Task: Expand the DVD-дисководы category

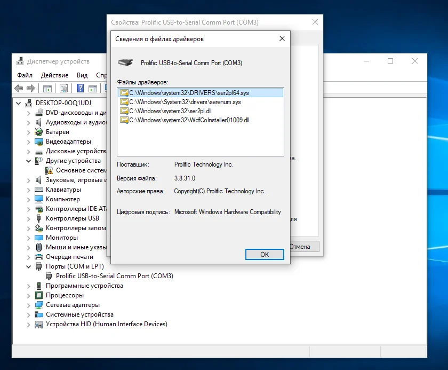Action: pyautogui.click(x=29, y=113)
